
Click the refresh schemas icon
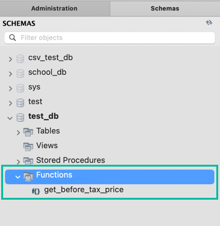point(209,23)
